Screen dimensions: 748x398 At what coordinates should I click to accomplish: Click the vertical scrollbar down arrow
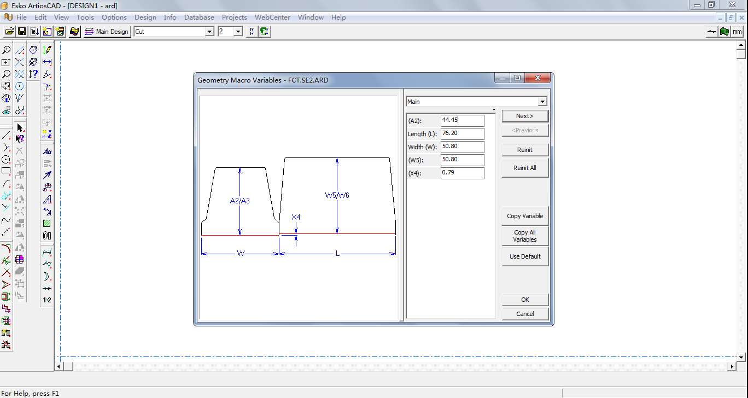pyautogui.click(x=741, y=357)
